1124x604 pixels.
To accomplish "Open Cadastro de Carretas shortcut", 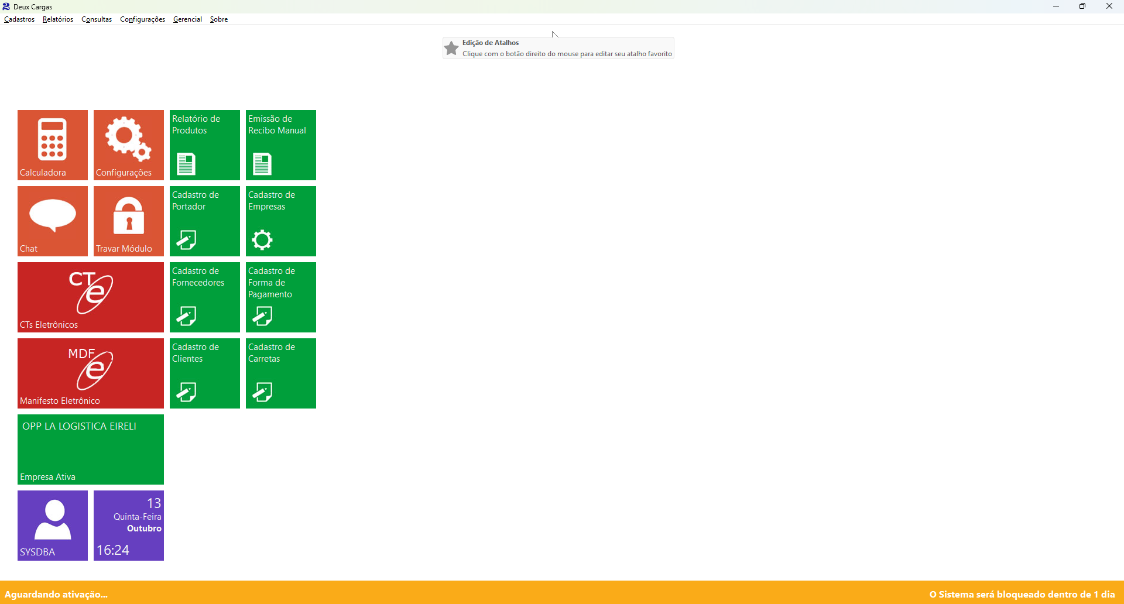I will (281, 373).
